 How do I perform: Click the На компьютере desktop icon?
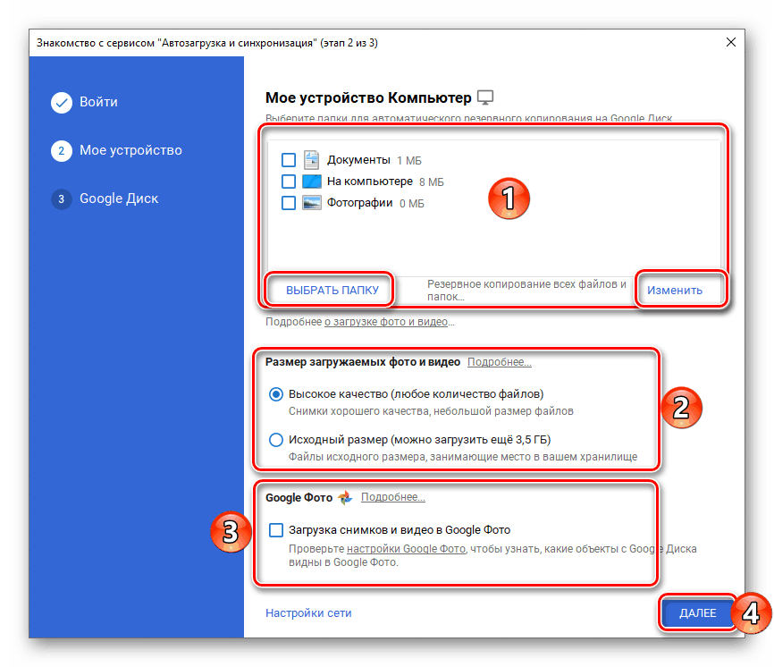pyautogui.click(x=311, y=182)
